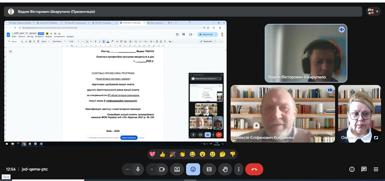This screenshot has height=181, width=385.
Task: Open the Файл menu in shared Docs
Action: point(14,36)
